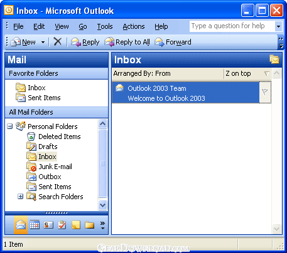This screenshot has height=253, width=287.
Task: Click the Type a question for help box
Action: tap(232, 26)
